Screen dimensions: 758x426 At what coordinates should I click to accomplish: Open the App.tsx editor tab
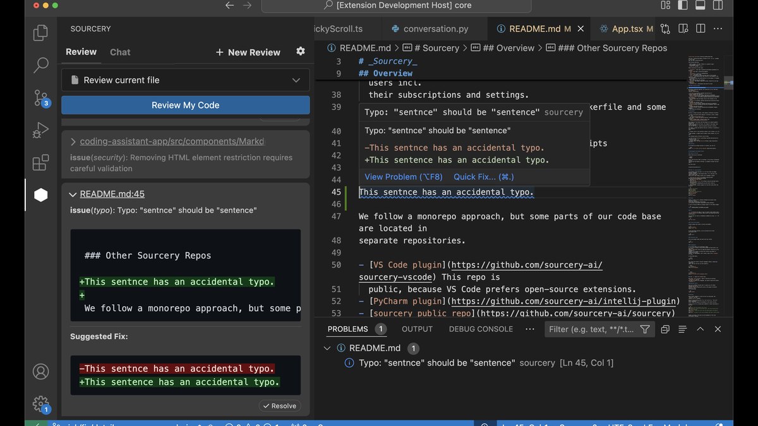click(627, 29)
